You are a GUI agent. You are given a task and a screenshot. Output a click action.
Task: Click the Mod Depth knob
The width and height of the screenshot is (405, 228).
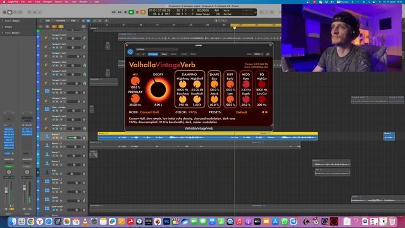point(246,99)
